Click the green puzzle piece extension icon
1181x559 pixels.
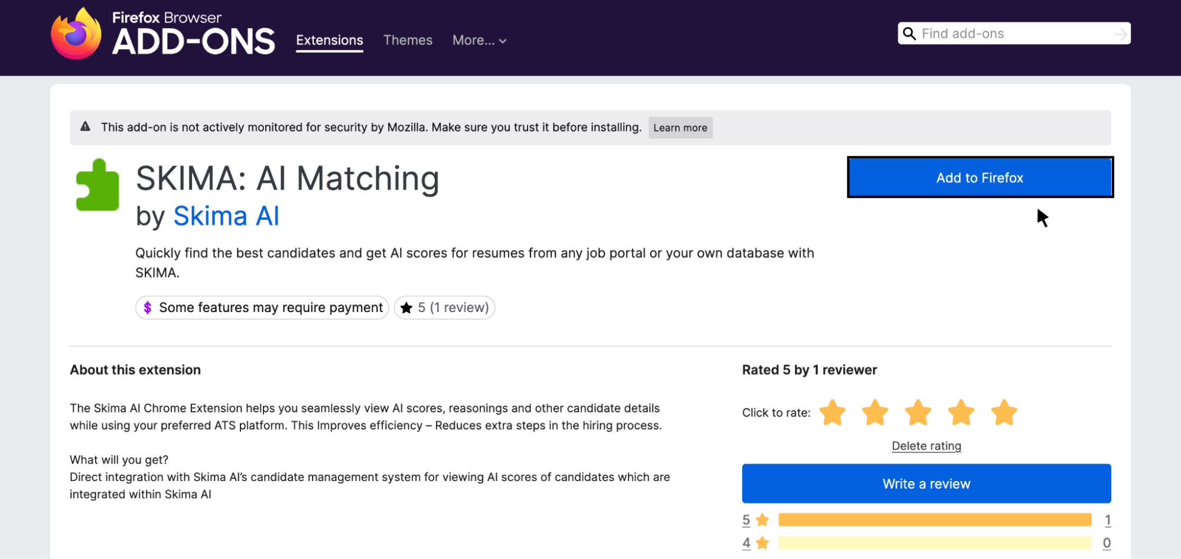coord(97,185)
